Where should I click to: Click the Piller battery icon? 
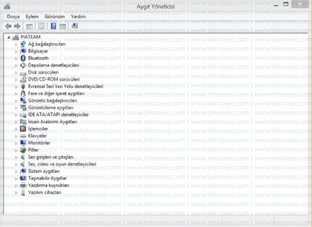23,150
